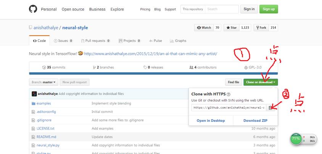Click the examples folder icon

pos(34,103)
